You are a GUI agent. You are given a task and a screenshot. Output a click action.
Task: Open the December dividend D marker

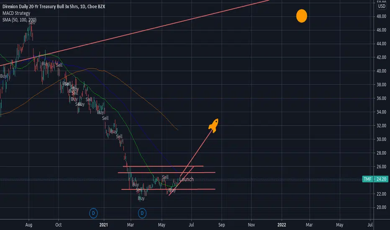point(93,213)
